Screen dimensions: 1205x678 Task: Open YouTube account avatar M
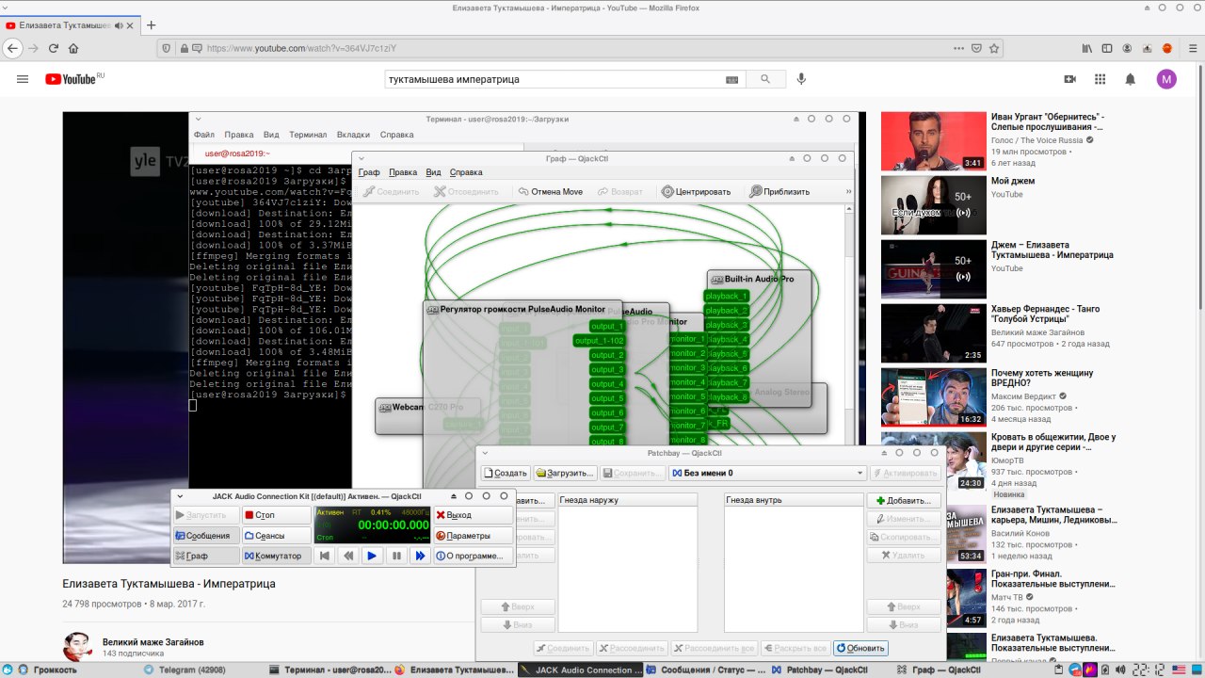point(1166,79)
